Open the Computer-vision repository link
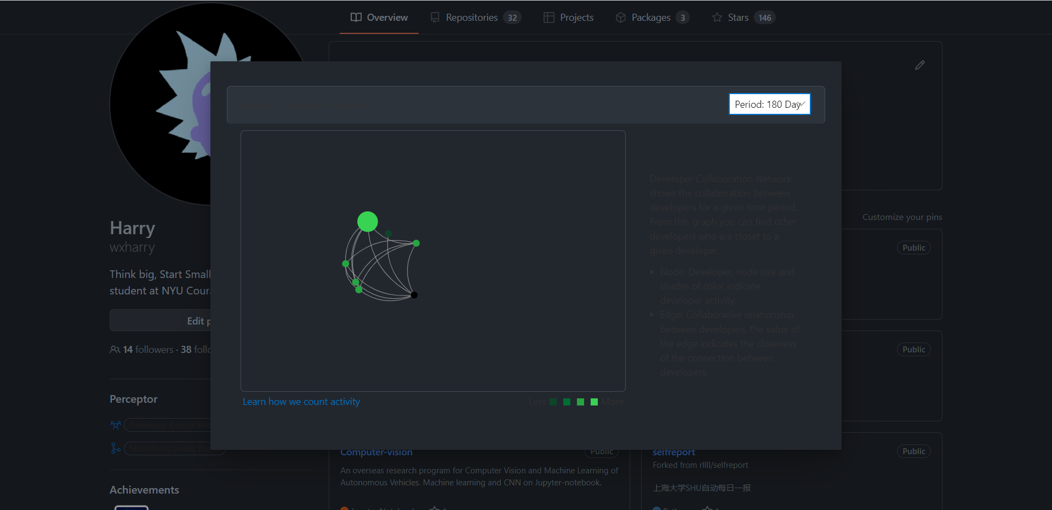 pos(376,452)
